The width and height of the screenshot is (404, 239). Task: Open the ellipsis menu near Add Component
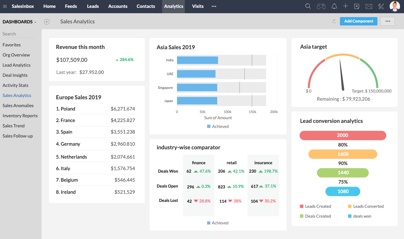[x=387, y=21]
